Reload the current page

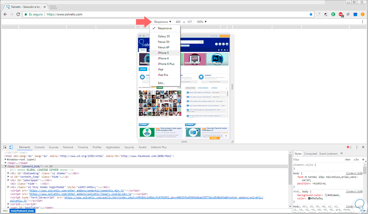point(18,14)
